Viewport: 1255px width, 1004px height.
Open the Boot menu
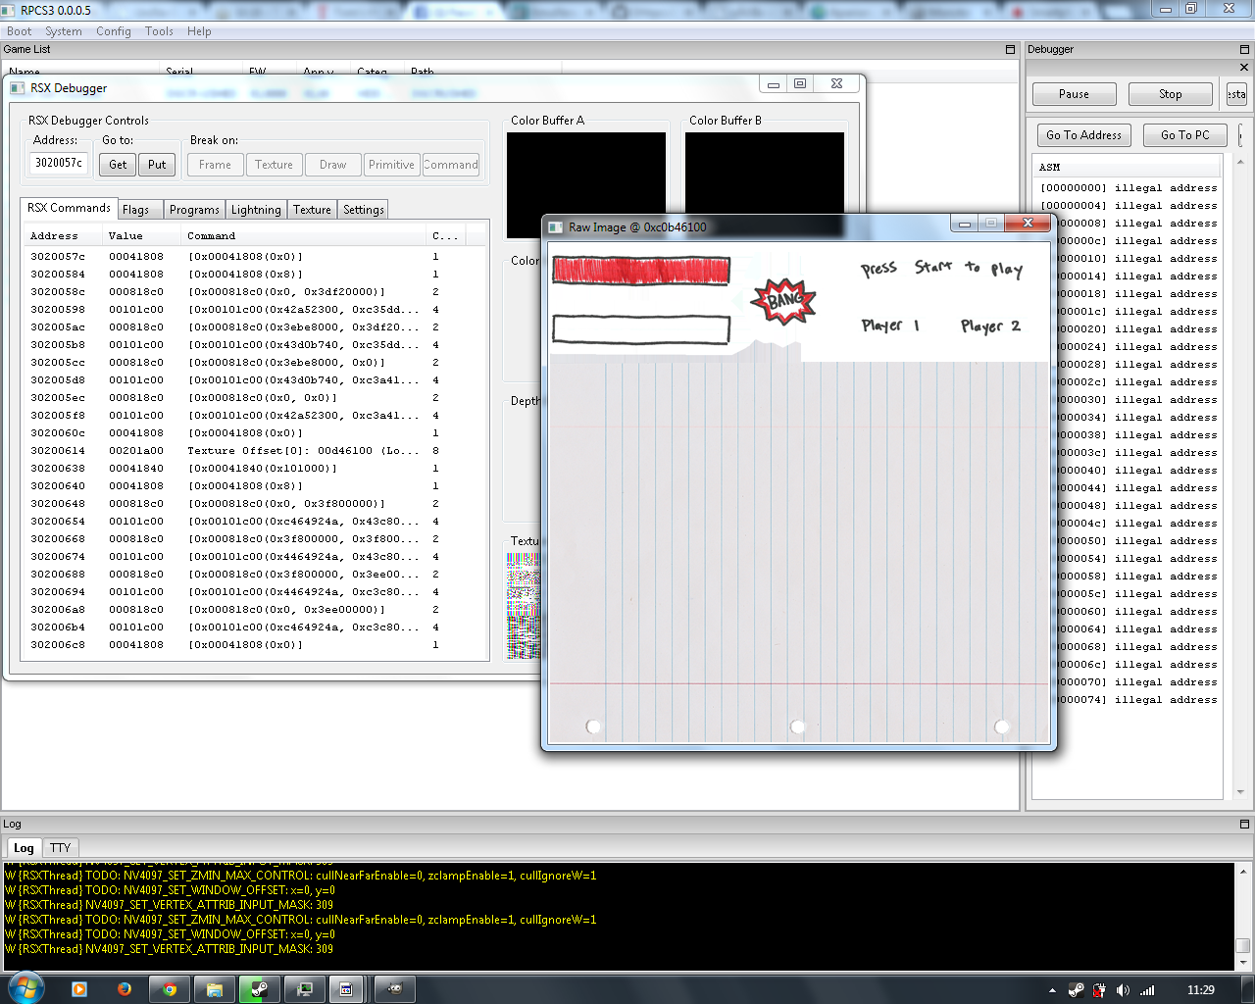19,31
